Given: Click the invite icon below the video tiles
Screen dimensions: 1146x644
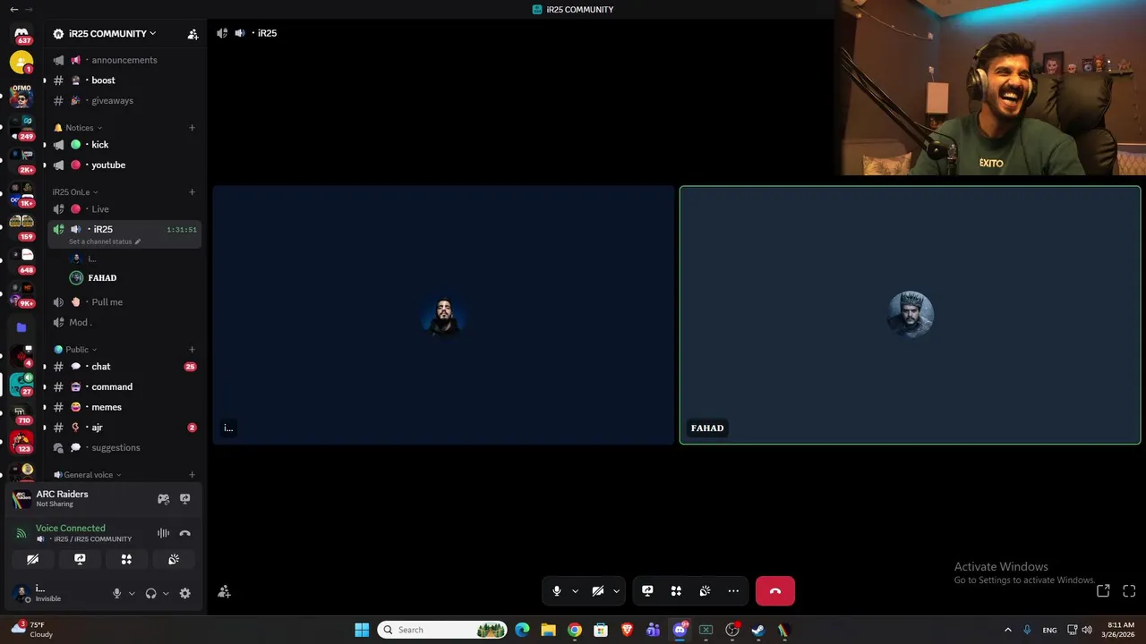Looking at the screenshot, I should pos(224,591).
